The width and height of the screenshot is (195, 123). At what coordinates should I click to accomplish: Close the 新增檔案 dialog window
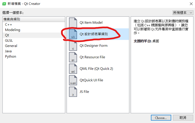click(x=191, y=4)
